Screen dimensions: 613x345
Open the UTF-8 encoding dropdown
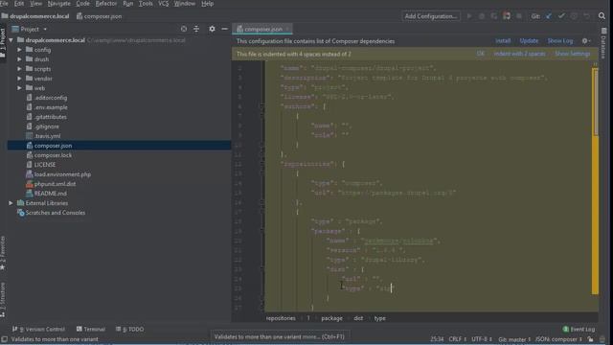click(482, 339)
